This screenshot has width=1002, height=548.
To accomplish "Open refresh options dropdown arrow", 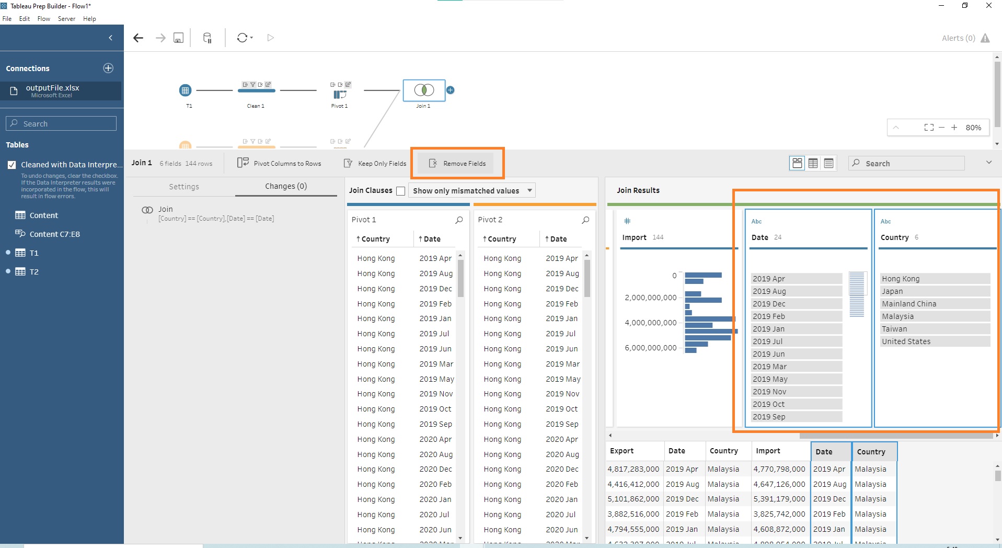I will point(252,38).
